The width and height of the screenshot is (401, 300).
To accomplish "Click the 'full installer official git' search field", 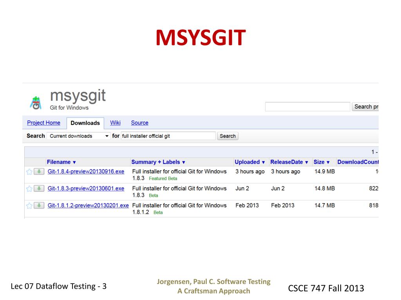I will [x=168, y=136].
